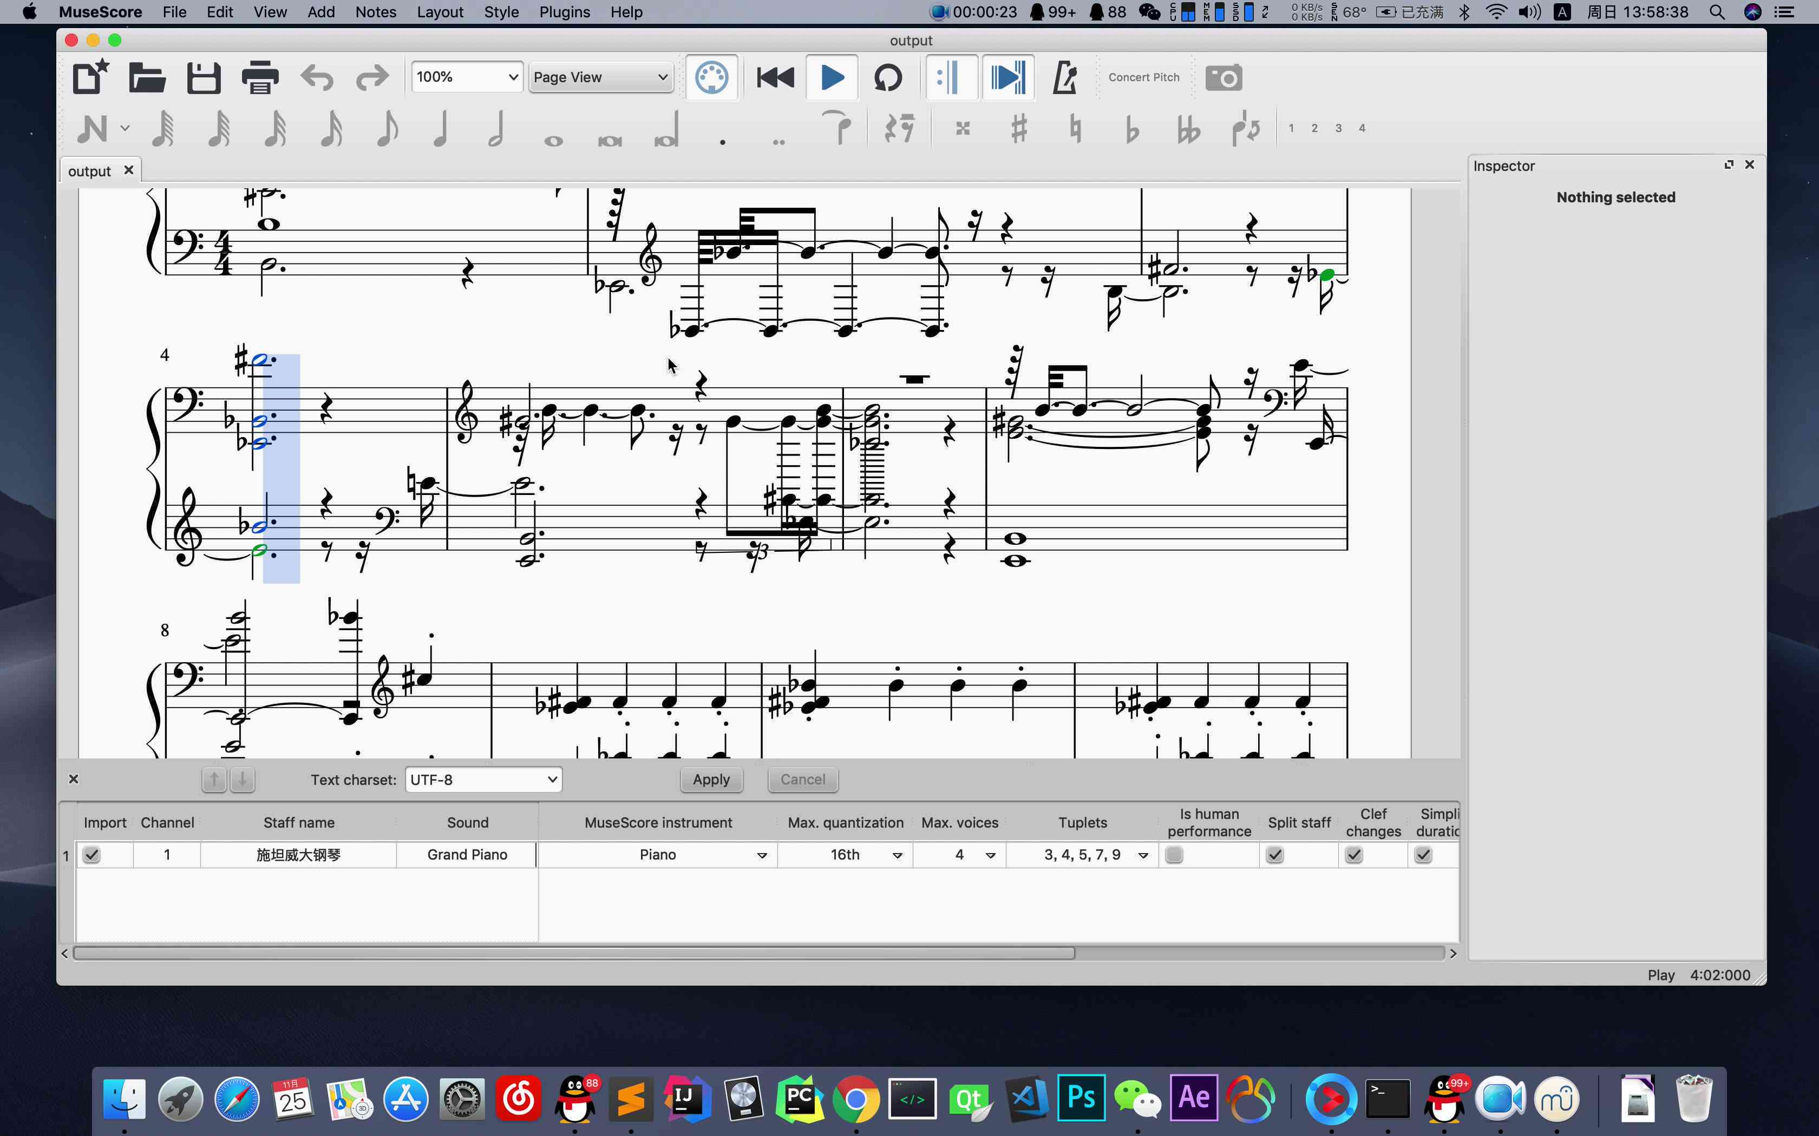Viewport: 1819px width, 1136px height.
Task: Open the Notes menu
Action: coord(375,12)
